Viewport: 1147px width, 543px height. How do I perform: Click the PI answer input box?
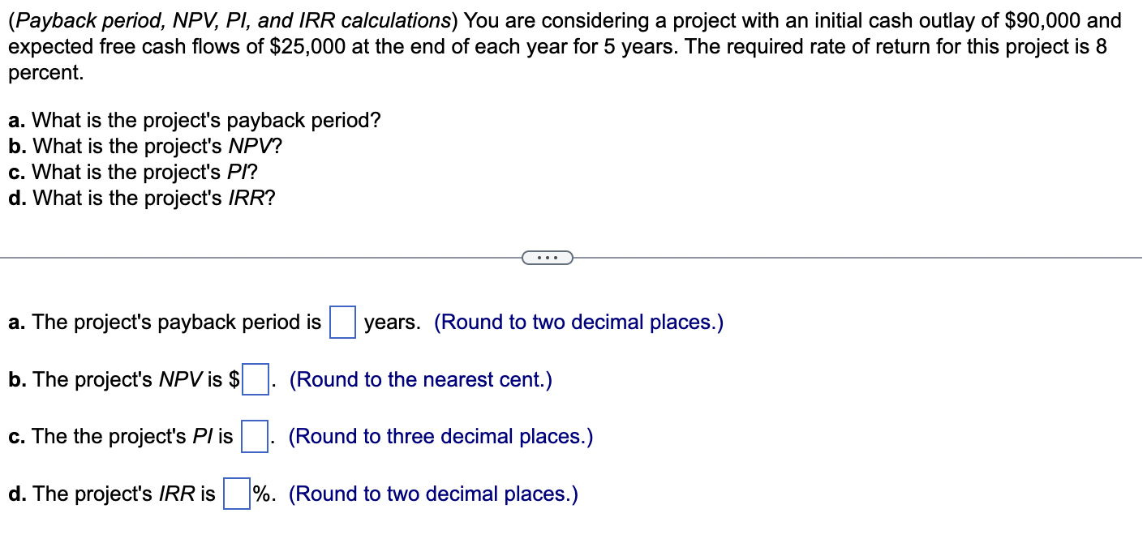tap(252, 436)
